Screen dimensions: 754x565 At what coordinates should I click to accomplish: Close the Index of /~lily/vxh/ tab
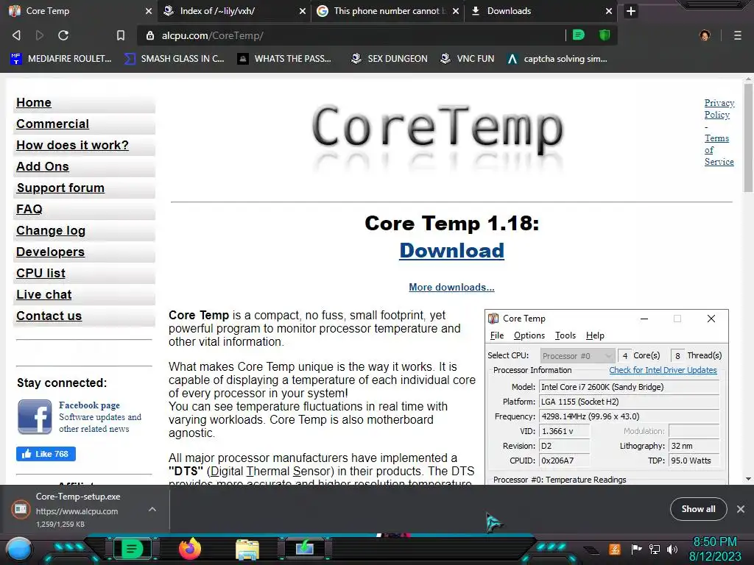pos(303,11)
